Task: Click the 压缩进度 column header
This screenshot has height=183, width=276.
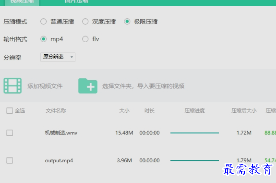Action: [195, 111]
